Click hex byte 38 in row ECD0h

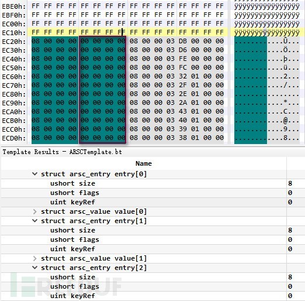[183, 138]
